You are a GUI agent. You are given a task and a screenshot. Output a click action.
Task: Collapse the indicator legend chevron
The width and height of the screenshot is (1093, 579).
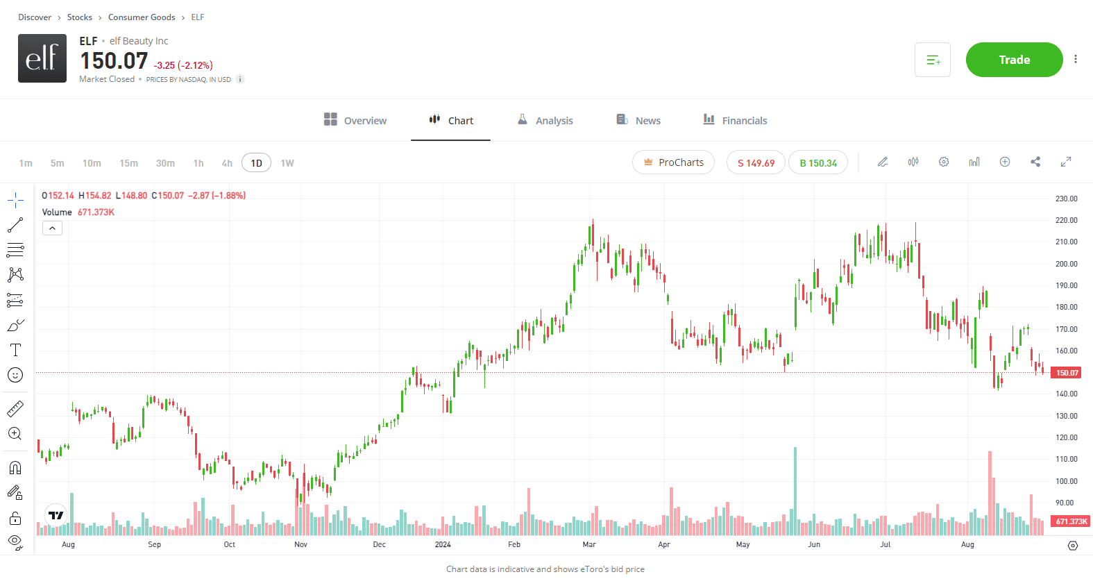click(x=52, y=228)
